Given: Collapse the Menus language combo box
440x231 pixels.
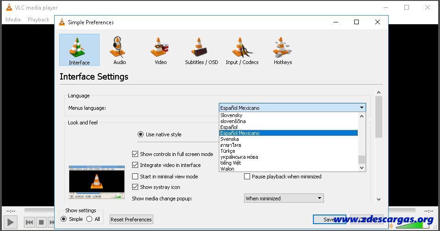Looking at the screenshot, I should (292, 107).
